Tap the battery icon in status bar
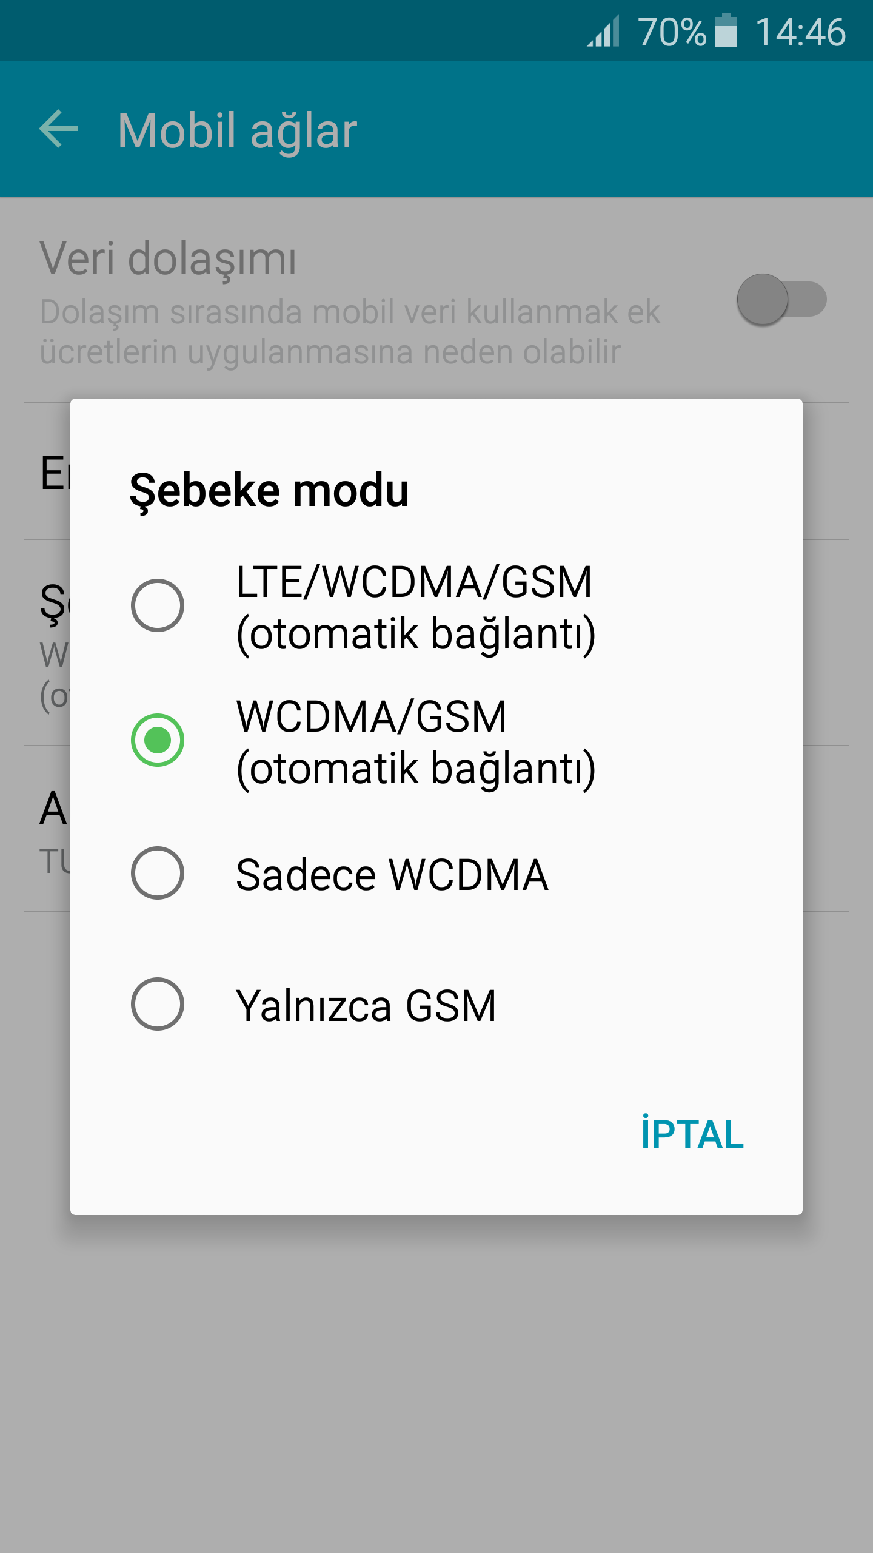Viewport: 873px width, 1553px height. pos(726,31)
